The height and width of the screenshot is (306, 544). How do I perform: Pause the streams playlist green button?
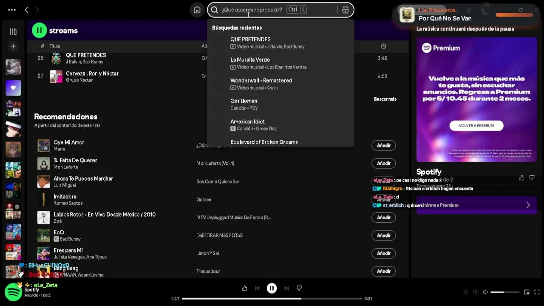tap(39, 30)
